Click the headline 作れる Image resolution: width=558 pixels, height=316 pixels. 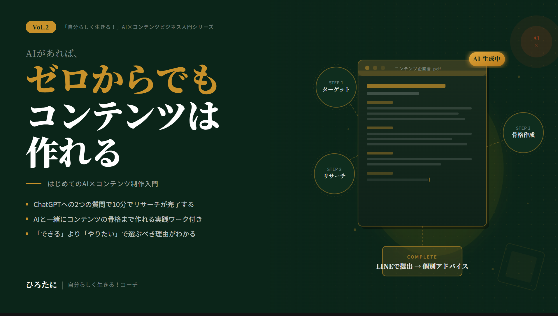(73, 152)
